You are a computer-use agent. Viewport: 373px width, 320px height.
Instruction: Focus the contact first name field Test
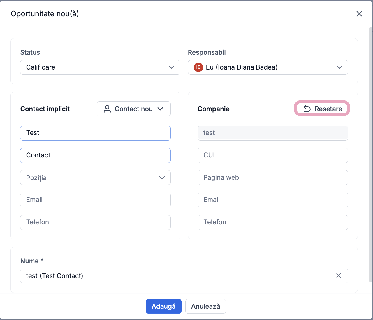[x=95, y=133]
